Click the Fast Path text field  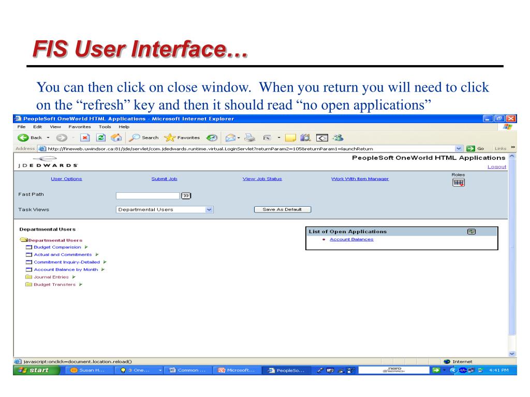[148, 196]
